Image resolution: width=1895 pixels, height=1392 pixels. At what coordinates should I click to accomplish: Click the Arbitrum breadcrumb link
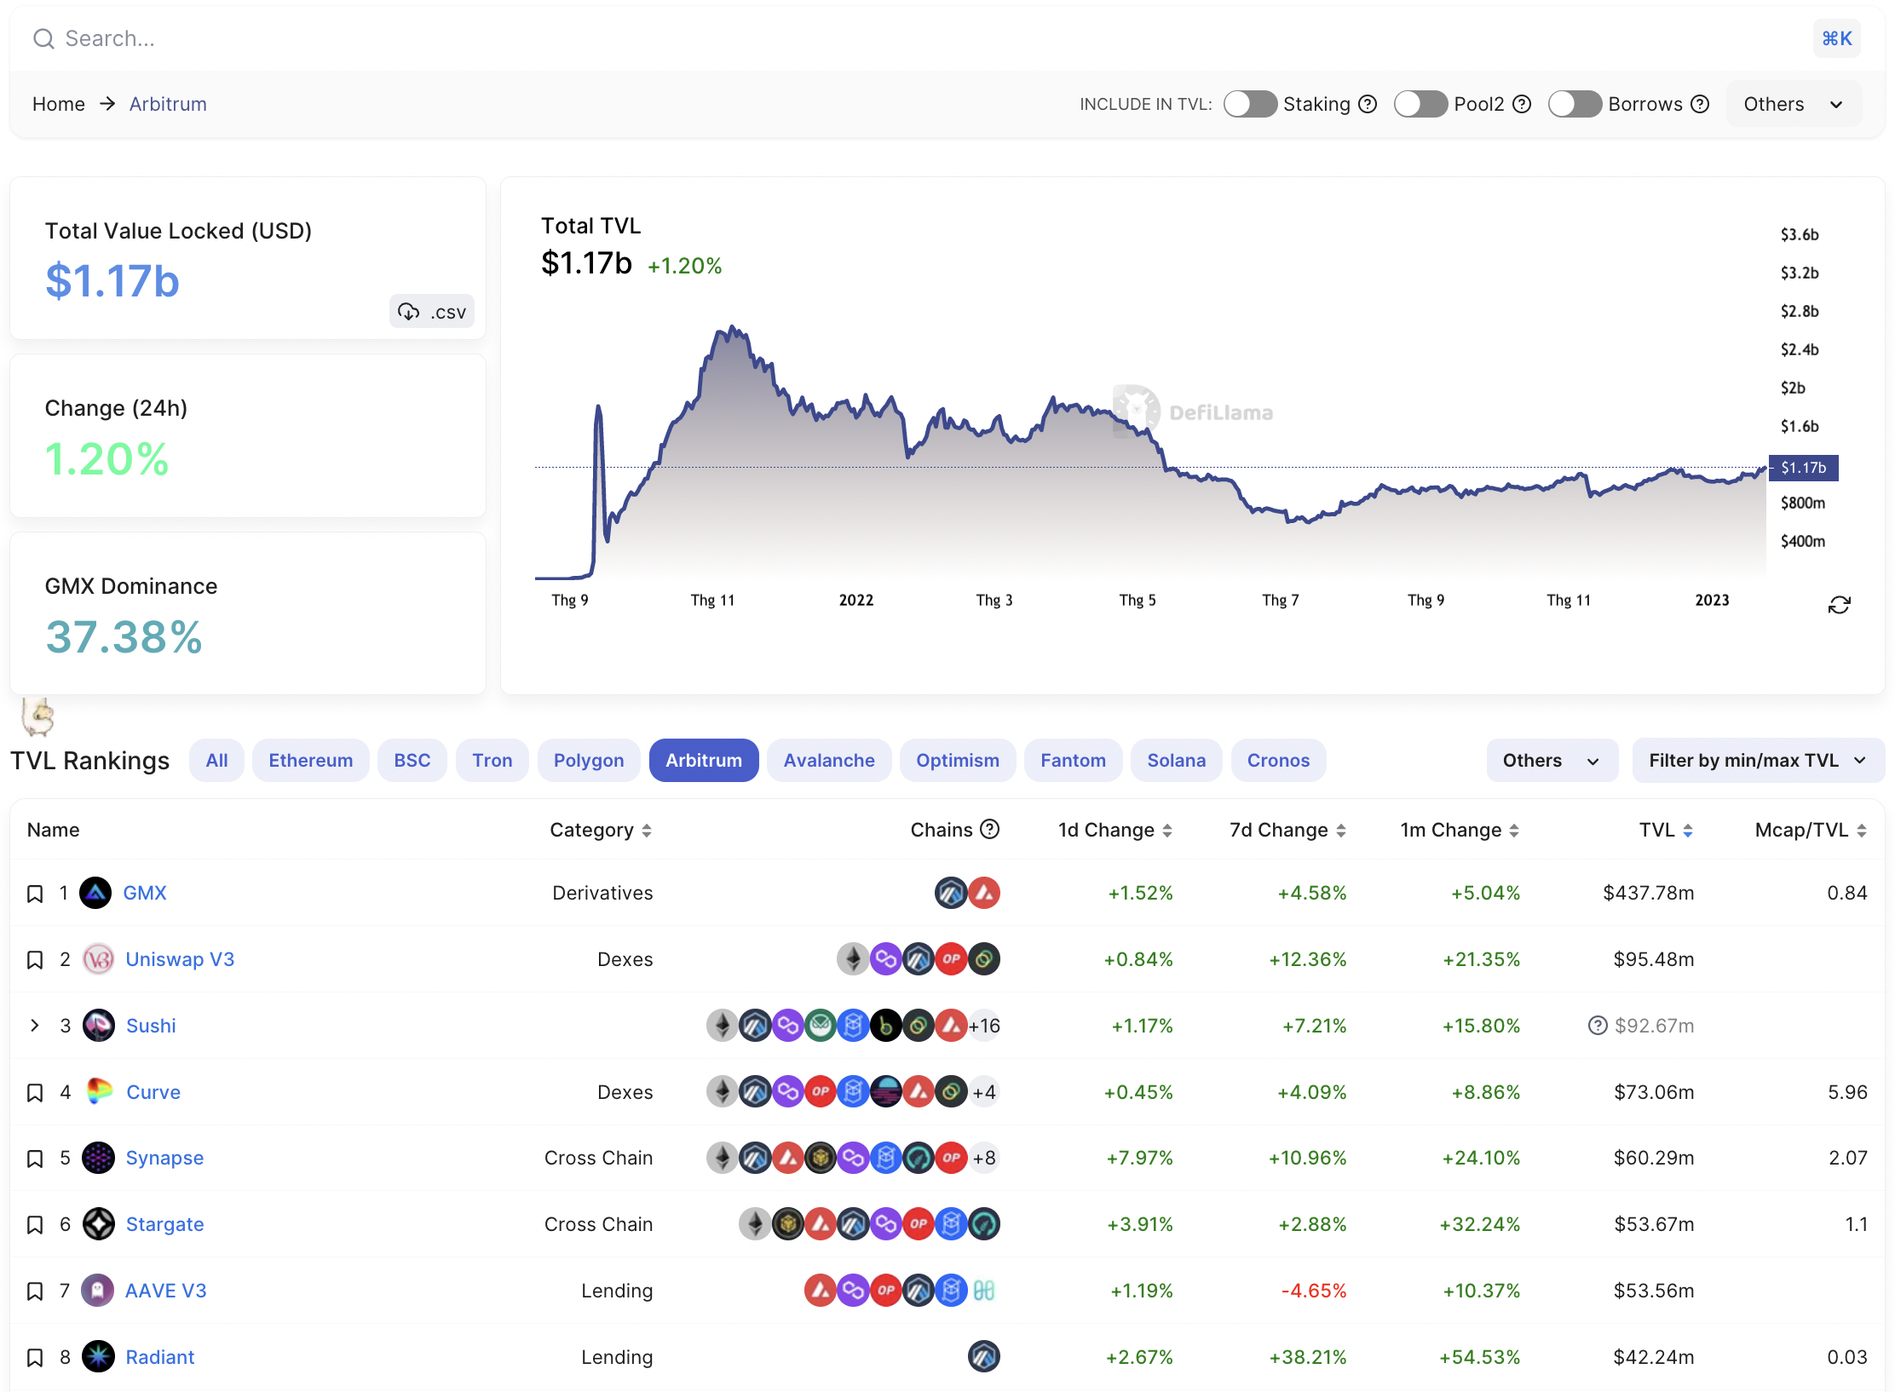(168, 104)
